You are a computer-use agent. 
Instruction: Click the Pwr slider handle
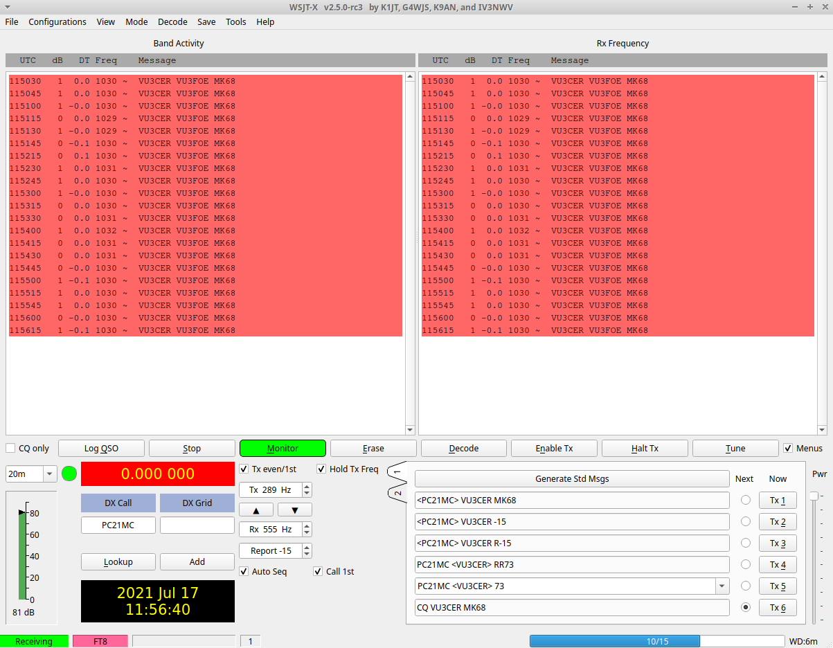pyautogui.click(x=814, y=496)
